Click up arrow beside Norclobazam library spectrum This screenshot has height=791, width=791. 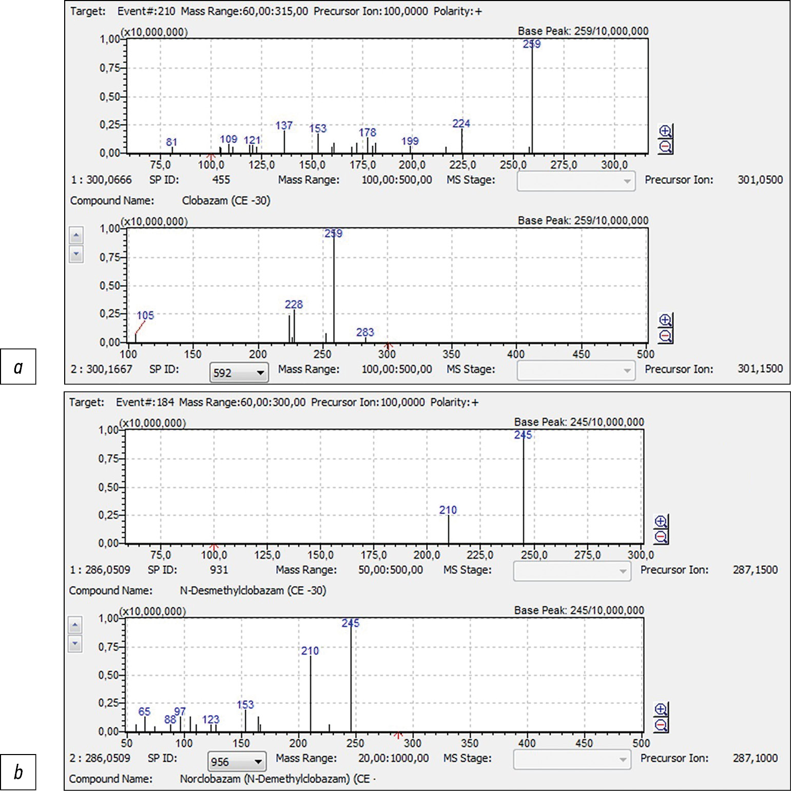click(75, 625)
